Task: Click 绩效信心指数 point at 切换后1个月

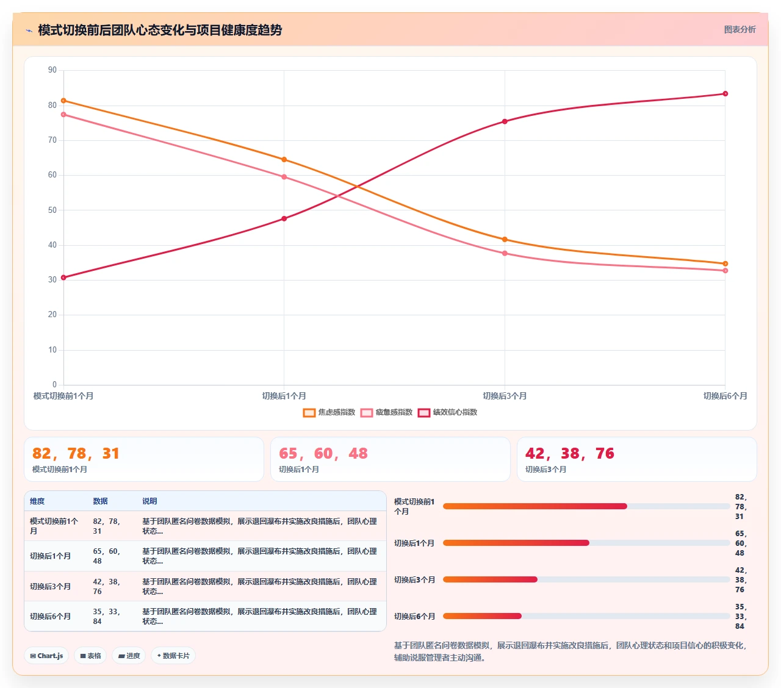Action: 284,218
